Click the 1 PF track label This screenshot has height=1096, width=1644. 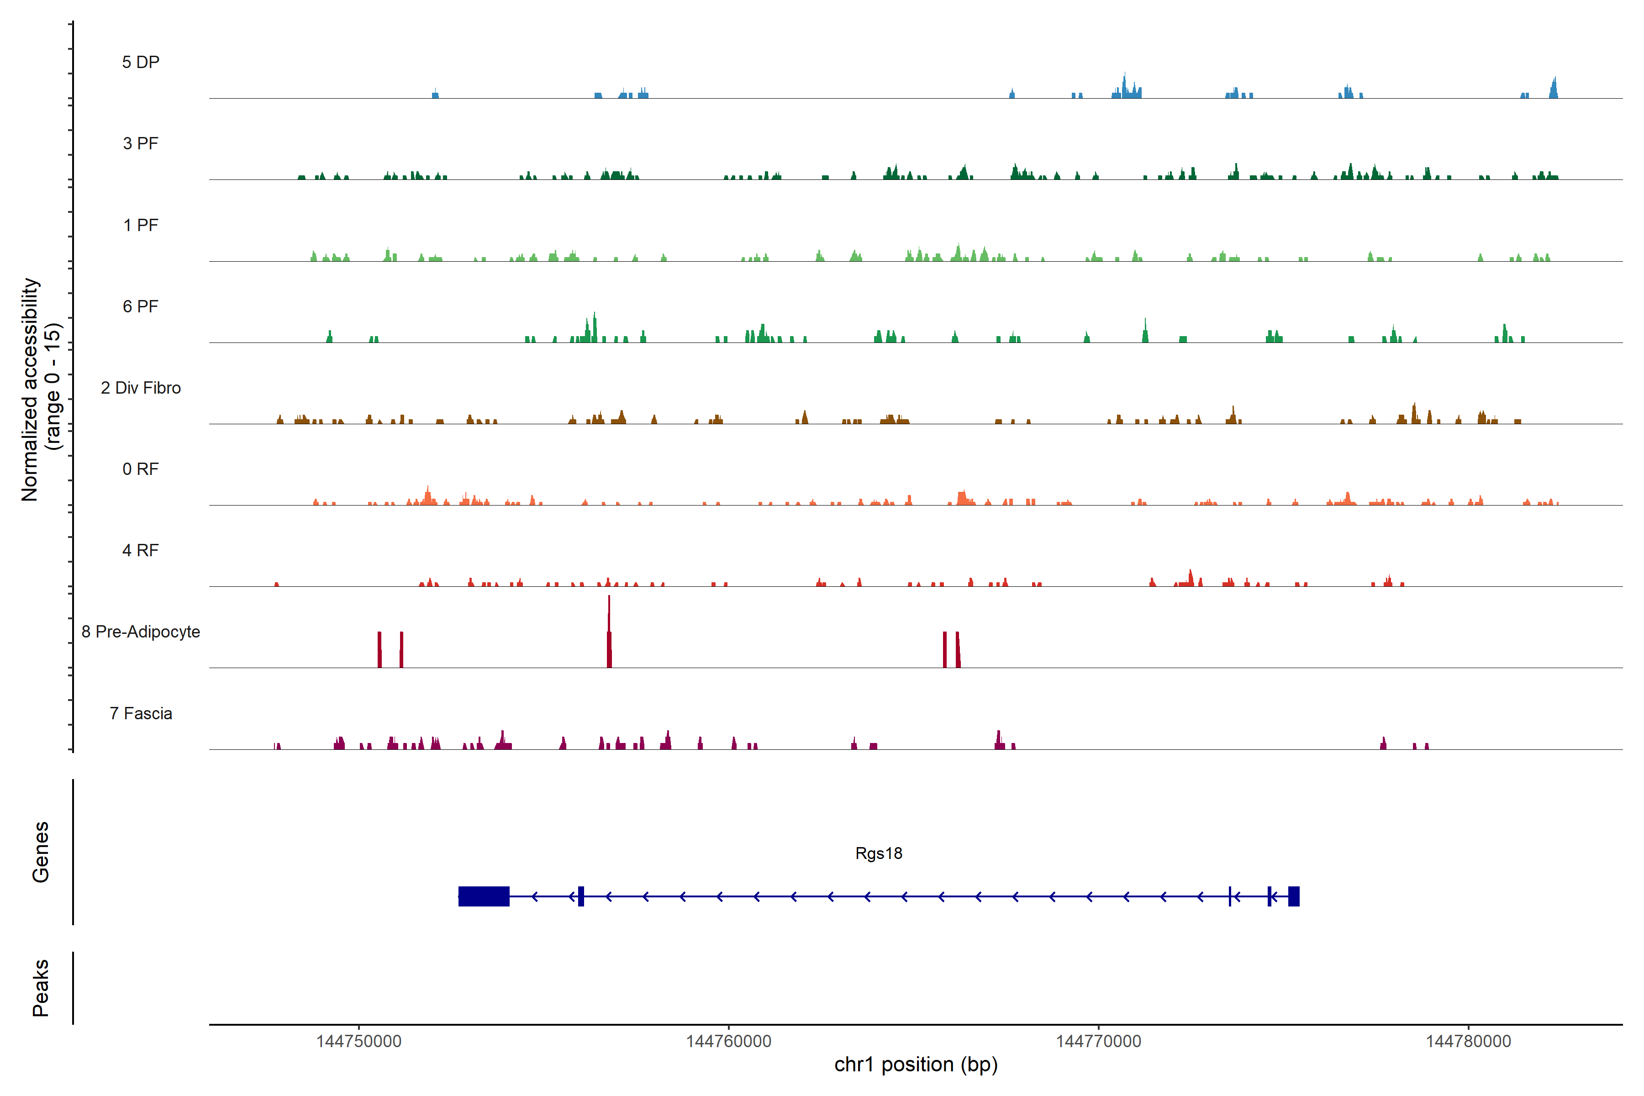141,225
